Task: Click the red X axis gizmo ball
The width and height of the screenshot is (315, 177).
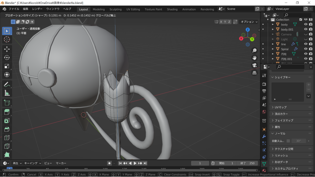Action: click(x=241, y=39)
